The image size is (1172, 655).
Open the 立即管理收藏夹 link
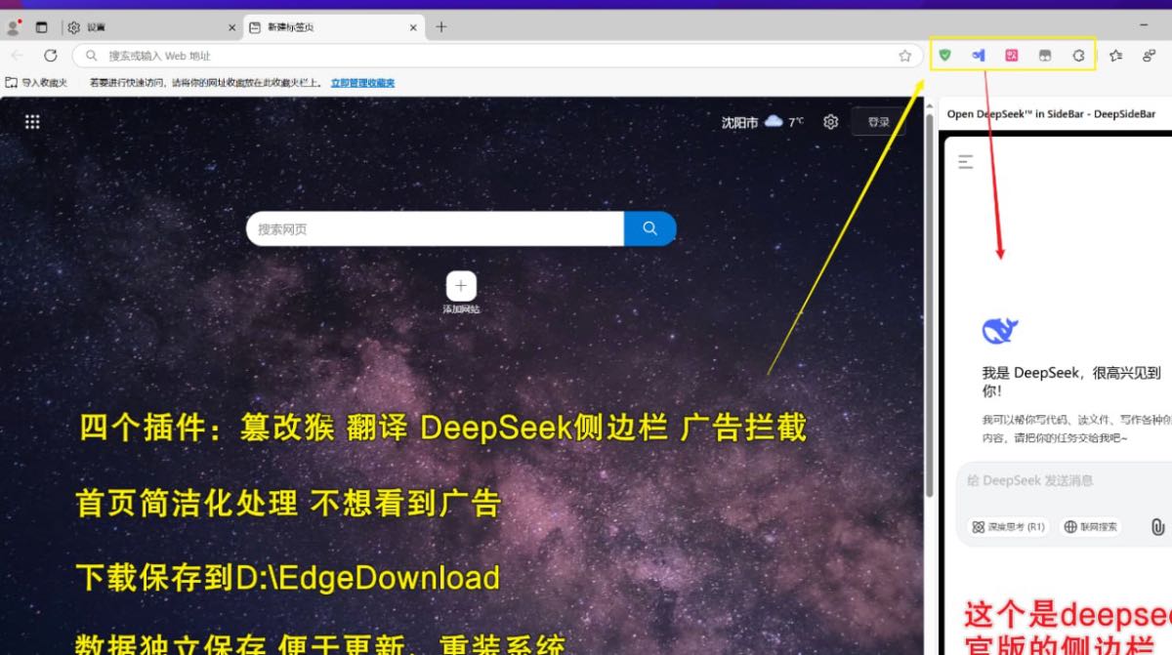pos(362,83)
